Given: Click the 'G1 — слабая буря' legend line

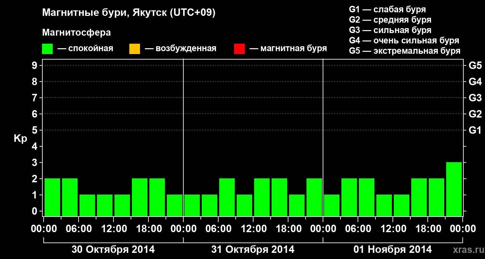Looking at the screenshot, I should pyautogui.click(x=387, y=9).
